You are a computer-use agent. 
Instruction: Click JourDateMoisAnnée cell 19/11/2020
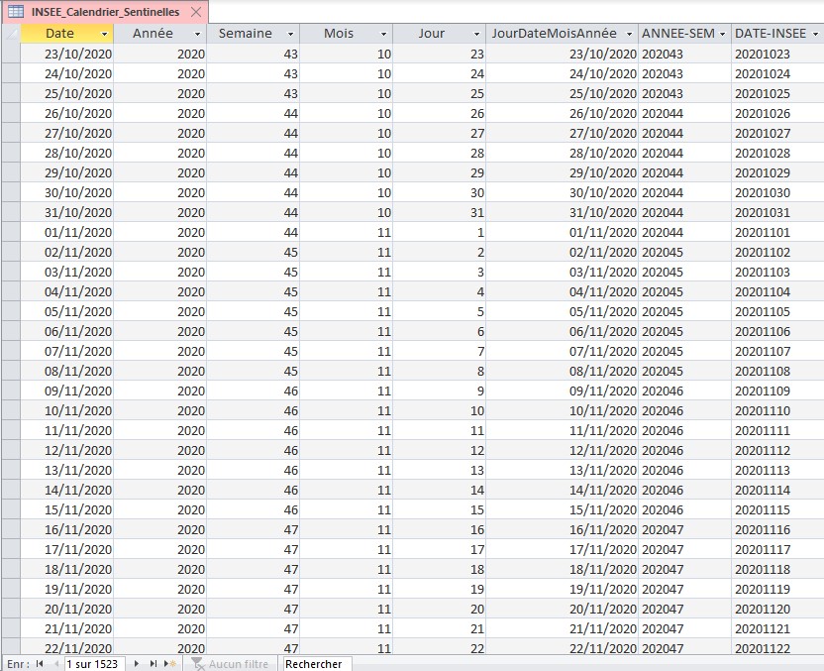click(562, 589)
